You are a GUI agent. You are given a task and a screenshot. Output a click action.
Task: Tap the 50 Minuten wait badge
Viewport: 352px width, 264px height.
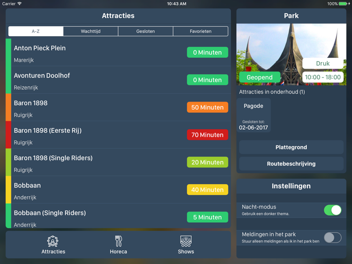(x=207, y=107)
